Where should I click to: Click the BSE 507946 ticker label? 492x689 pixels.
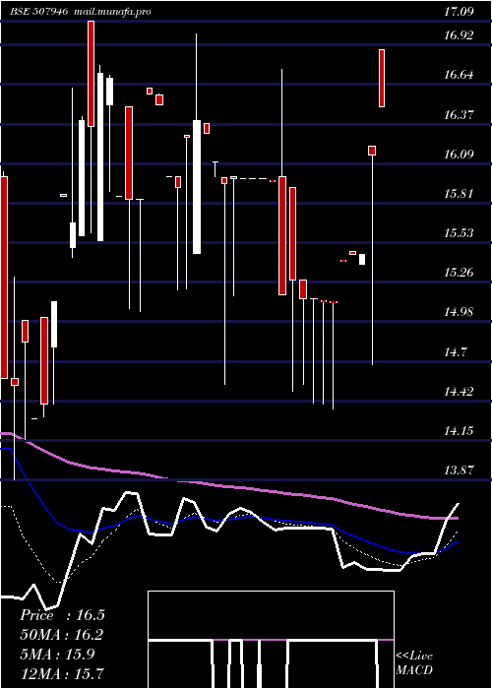[x=39, y=12]
